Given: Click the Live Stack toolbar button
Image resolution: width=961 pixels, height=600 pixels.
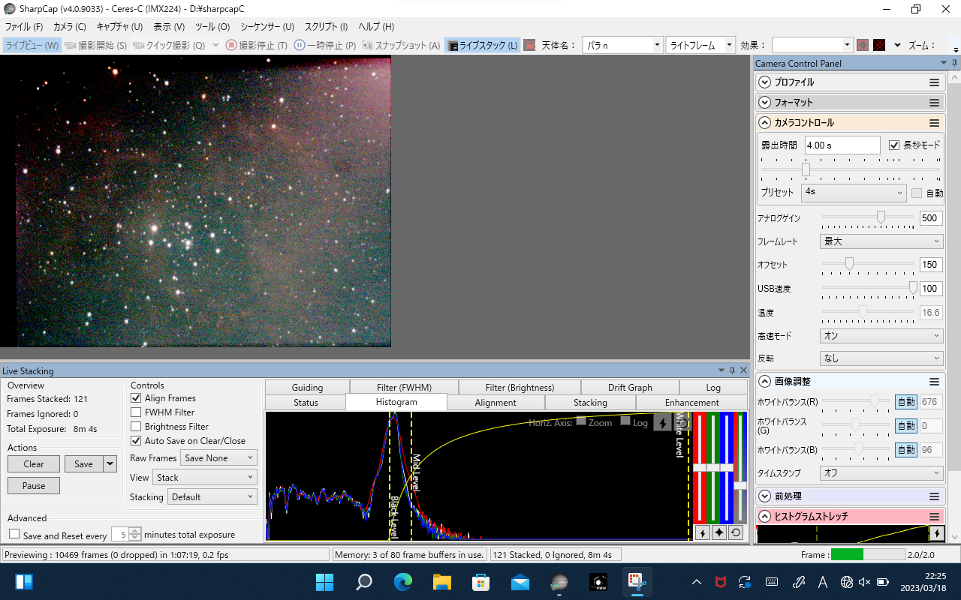Looking at the screenshot, I should click(x=482, y=45).
